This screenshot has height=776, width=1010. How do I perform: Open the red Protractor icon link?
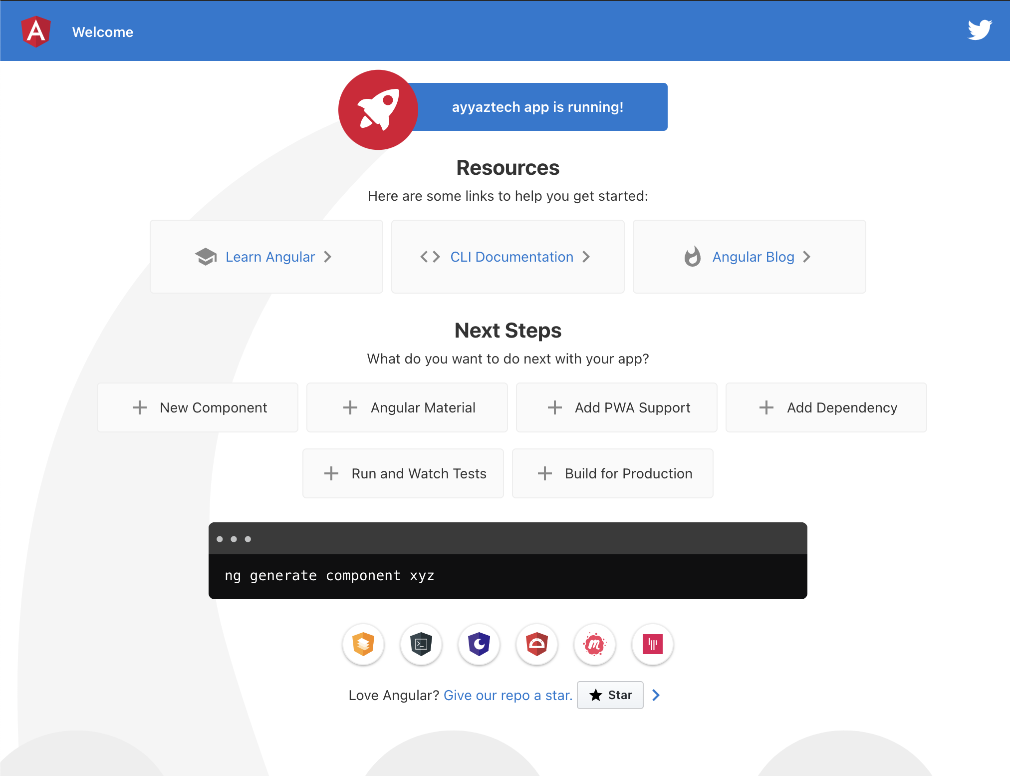pos(537,644)
